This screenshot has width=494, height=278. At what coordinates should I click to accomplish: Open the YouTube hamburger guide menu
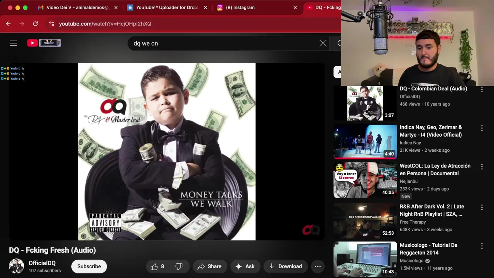(x=14, y=43)
